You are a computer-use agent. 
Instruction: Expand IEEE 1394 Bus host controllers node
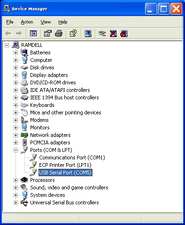click(15, 97)
